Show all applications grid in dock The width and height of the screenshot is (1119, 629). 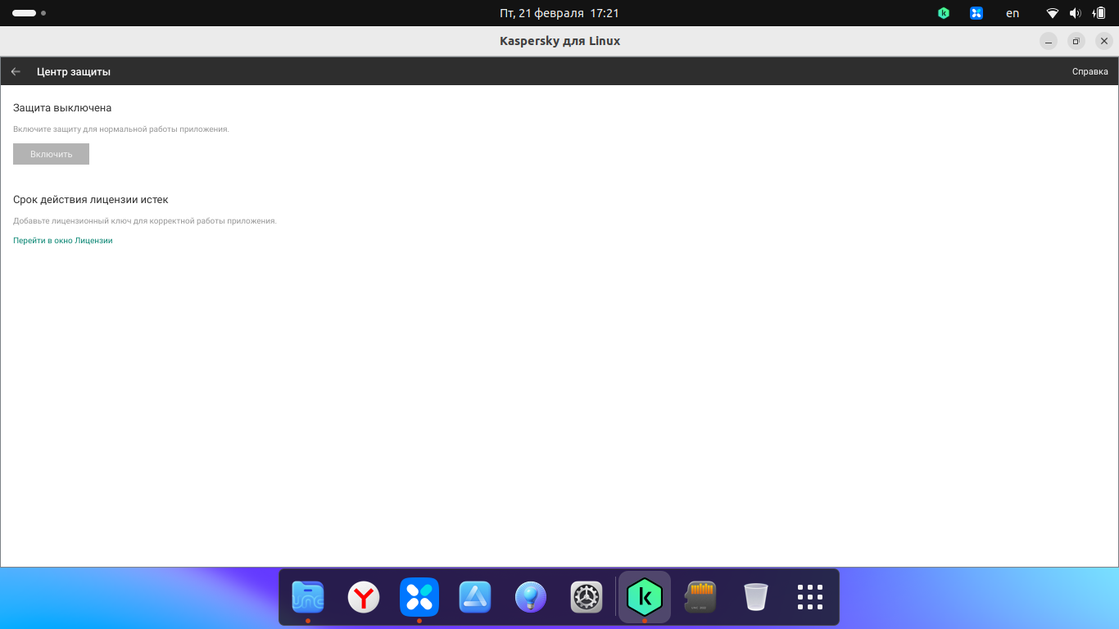(810, 597)
